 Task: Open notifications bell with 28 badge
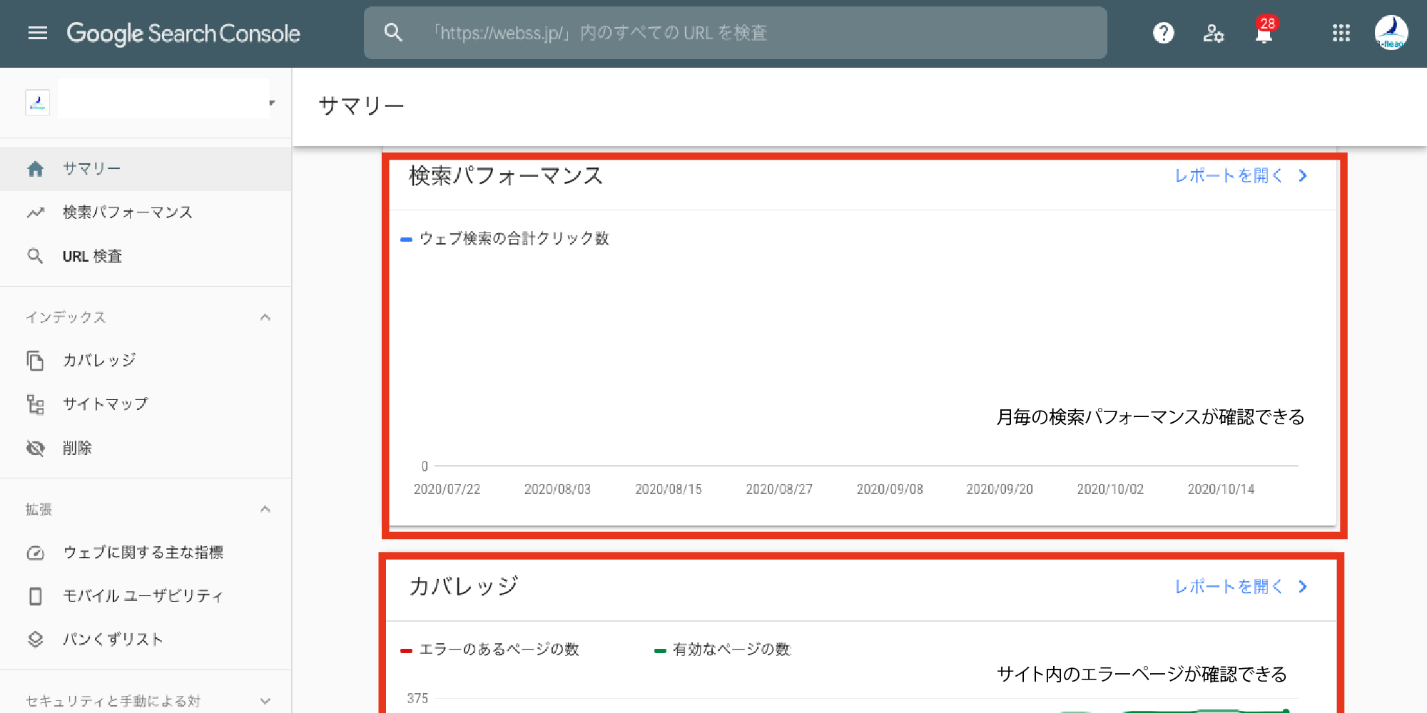pyautogui.click(x=1264, y=31)
